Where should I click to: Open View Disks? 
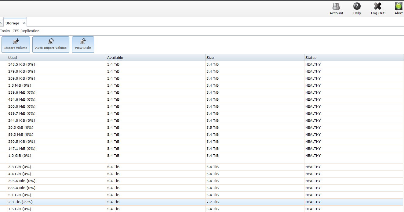click(83, 45)
